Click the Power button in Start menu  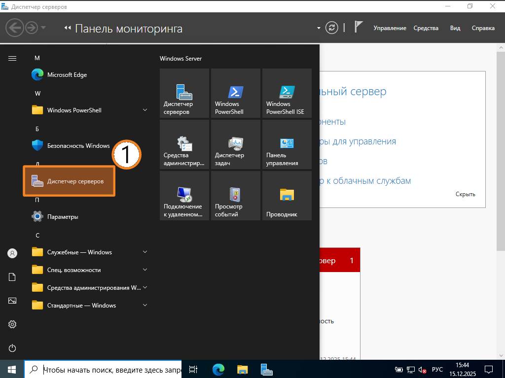(x=12, y=348)
